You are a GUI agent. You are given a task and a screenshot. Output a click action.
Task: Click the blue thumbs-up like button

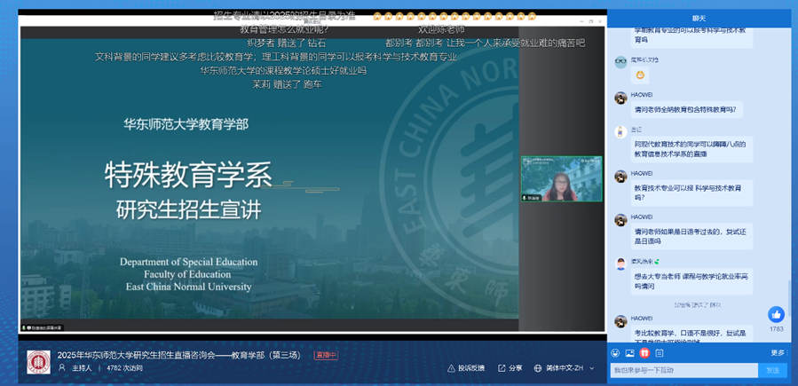[x=776, y=315]
